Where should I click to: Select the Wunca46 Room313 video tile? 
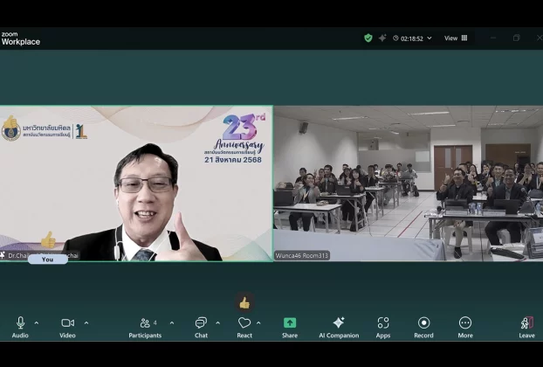(407, 183)
